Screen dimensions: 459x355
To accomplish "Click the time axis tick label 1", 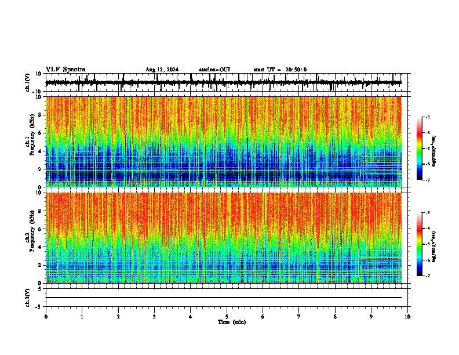I will (82, 317).
